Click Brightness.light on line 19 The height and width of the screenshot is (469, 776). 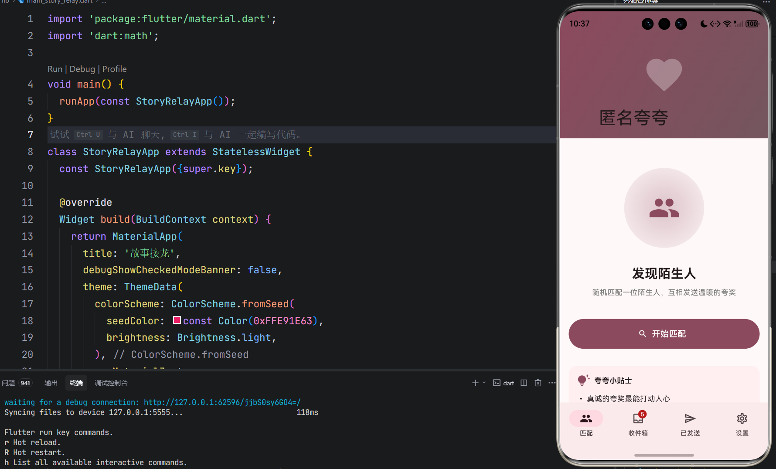tap(224, 338)
